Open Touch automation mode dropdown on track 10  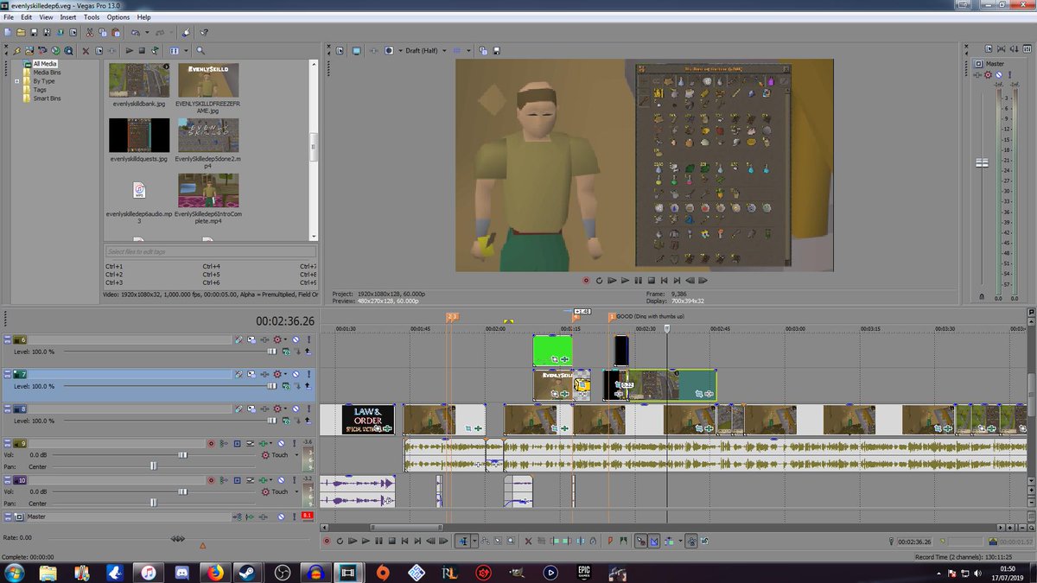point(296,491)
